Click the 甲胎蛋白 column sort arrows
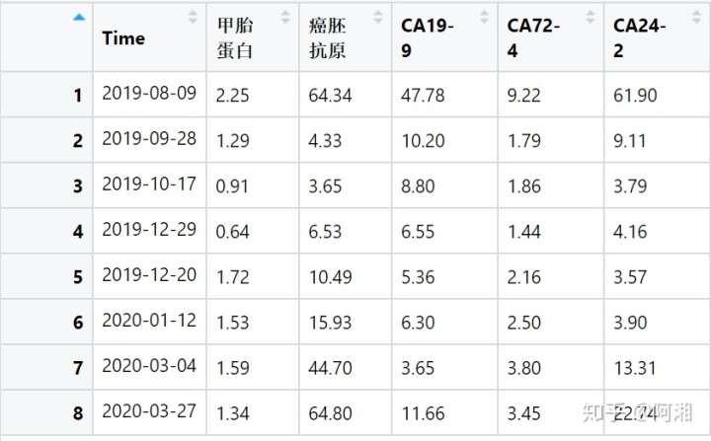This screenshot has height=441, width=711. [286, 17]
